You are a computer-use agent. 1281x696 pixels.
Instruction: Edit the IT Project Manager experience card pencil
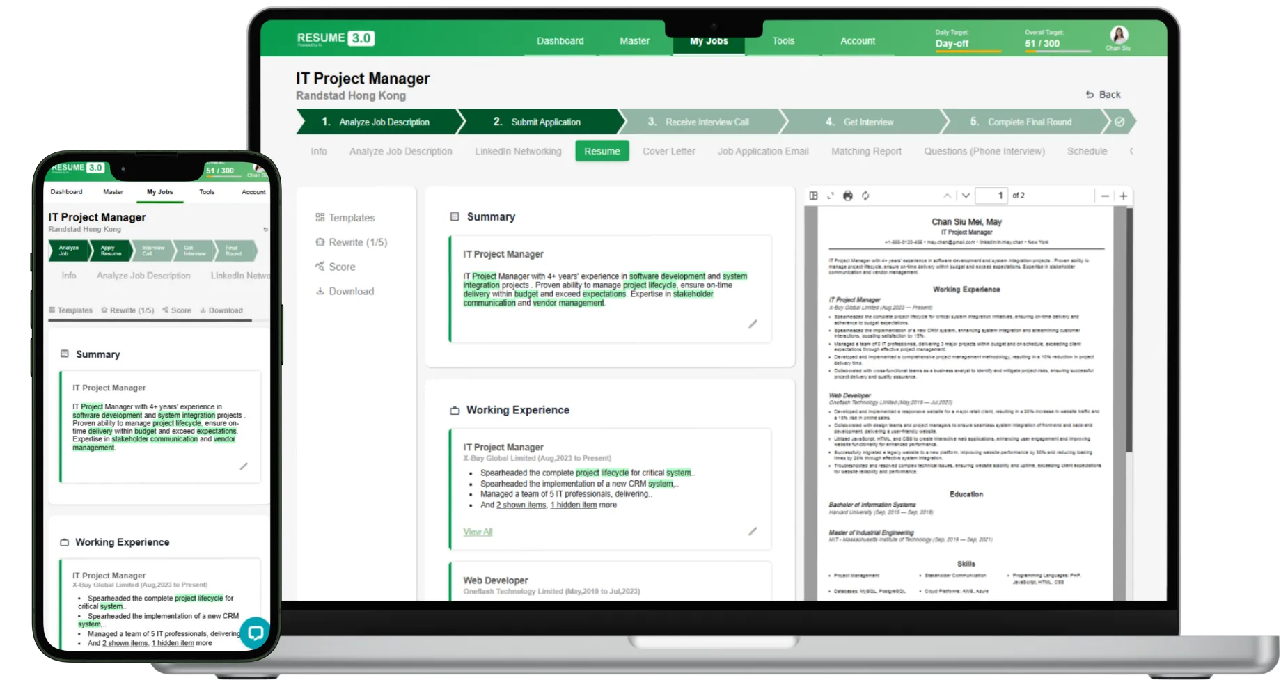pyautogui.click(x=753, y=531)
